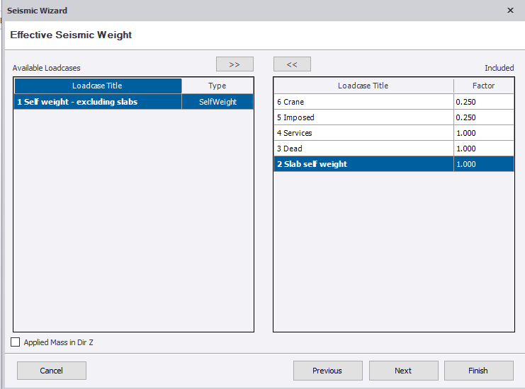
Task: Edit the Imposed factor 0.250 cell
Action: (x=484, y=117)
